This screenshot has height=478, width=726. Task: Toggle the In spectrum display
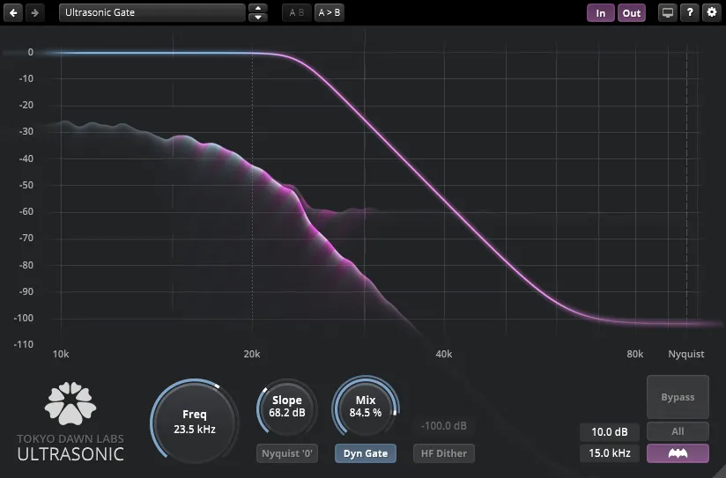point(601,13)
